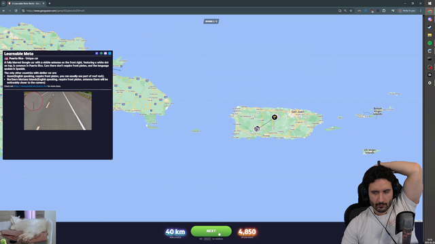The image size is (435, 244).
Task: Open the media control toolbar icon
Action: 393,11
